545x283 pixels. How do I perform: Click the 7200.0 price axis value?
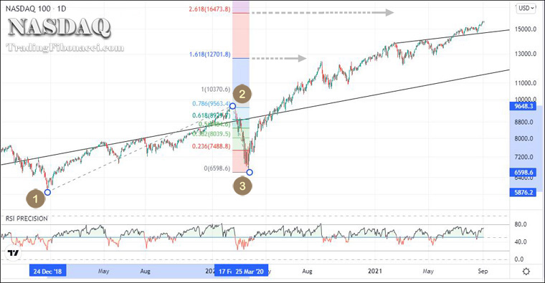(523, 157)
